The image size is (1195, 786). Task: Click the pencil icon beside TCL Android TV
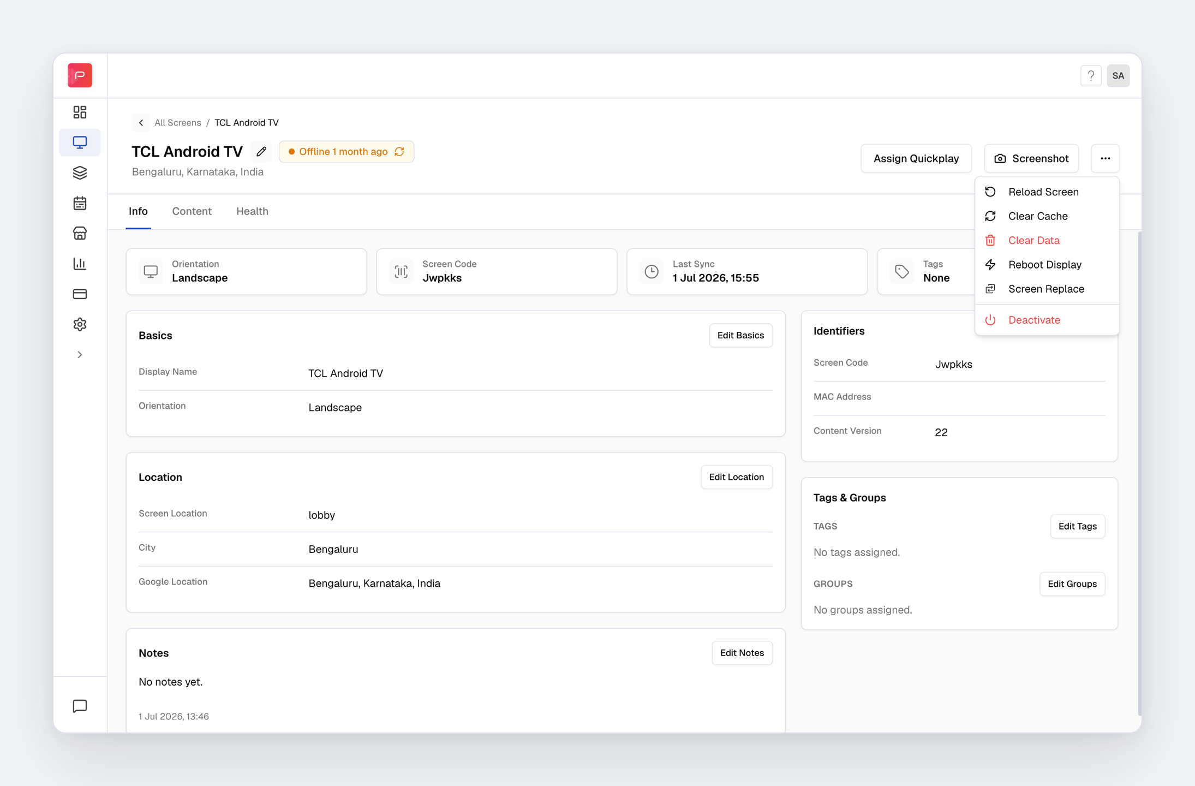pos(261,152)
